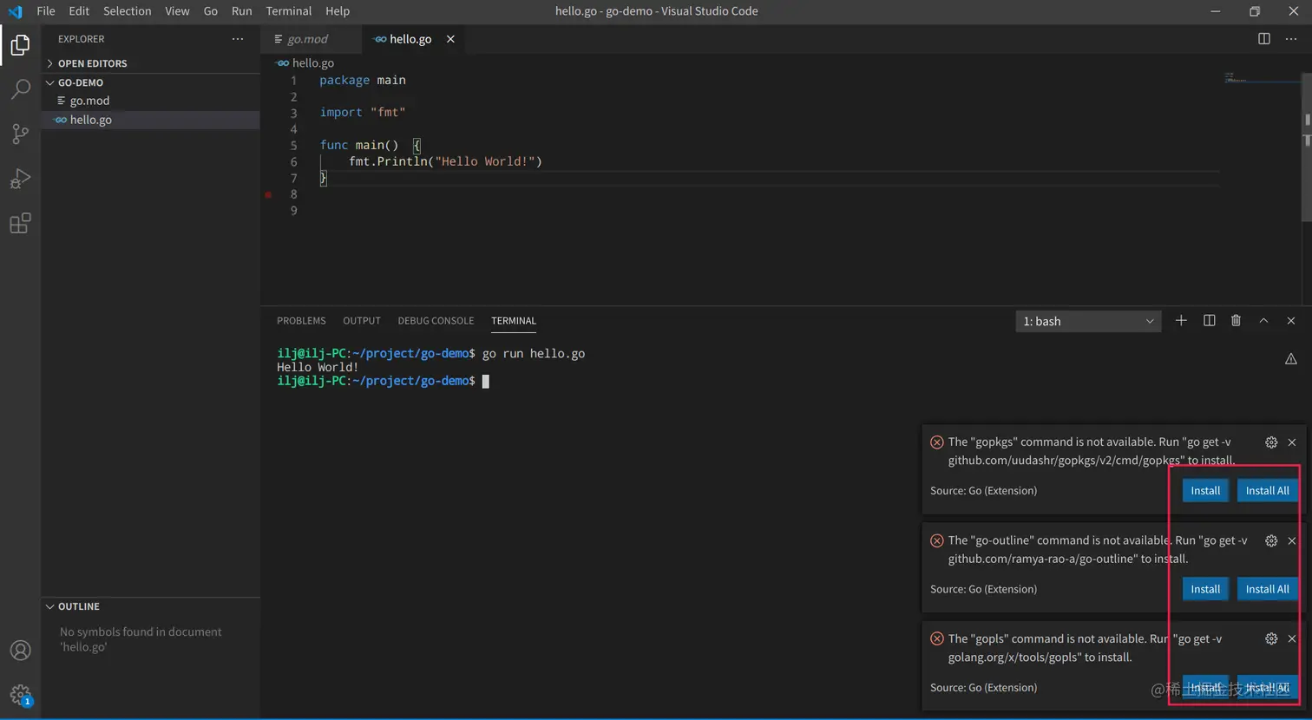The image size is (1312, 720).
Task: Close the hello.go editor tab
Action: point(450,39)
